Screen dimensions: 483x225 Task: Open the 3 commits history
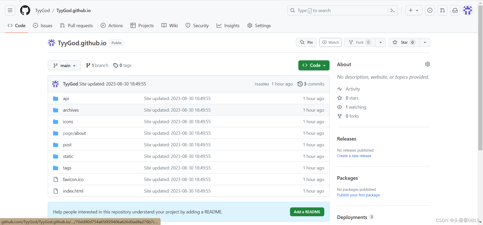pos(311,84)
